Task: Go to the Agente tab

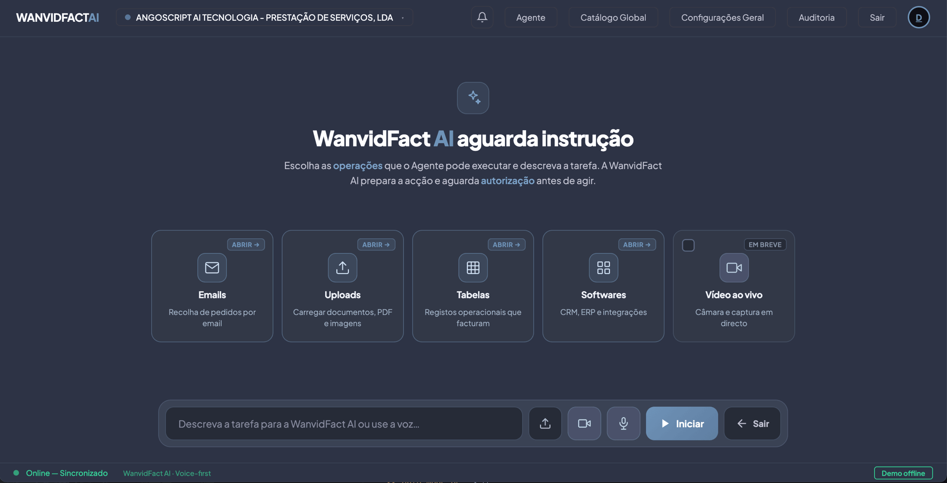Action: tap(531, 18)
